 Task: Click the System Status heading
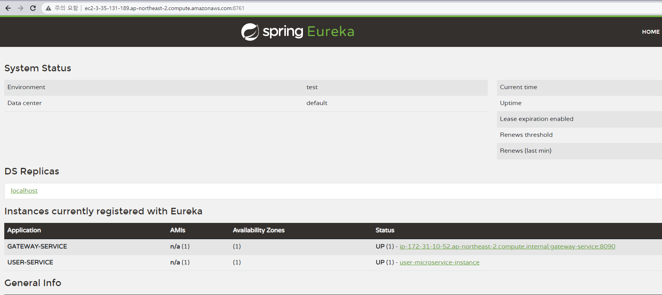coord(38,68)
